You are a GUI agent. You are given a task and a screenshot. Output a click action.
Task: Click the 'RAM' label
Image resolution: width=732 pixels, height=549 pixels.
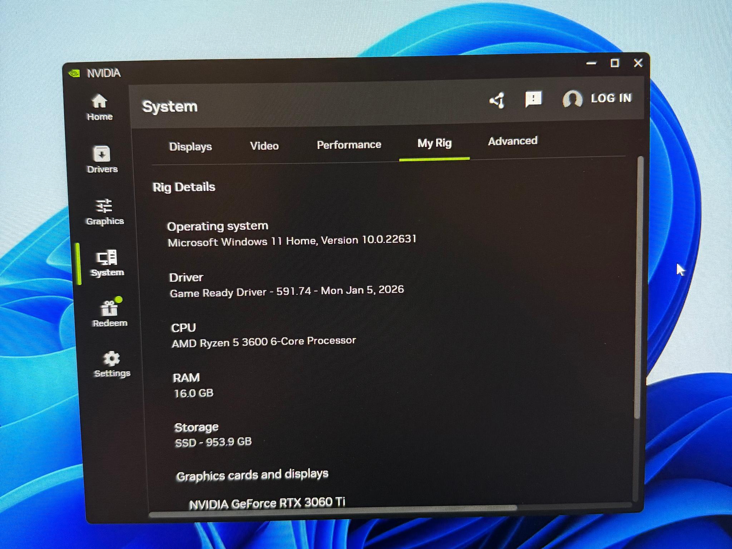point(186,378)
